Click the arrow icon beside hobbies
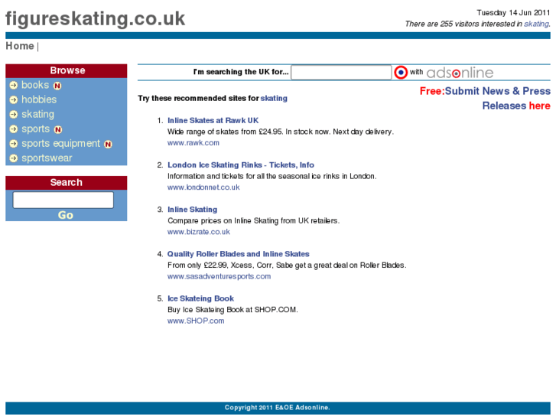 click(14, 99)
